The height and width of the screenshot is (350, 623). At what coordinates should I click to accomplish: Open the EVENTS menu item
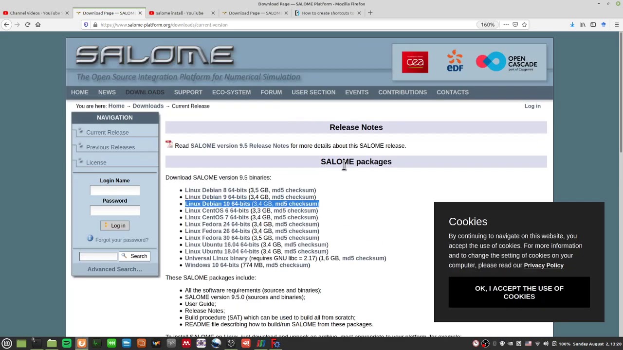[x=357, y=92]
